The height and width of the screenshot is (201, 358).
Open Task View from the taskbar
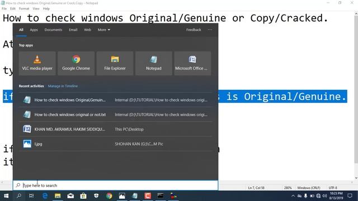point(31,196)
